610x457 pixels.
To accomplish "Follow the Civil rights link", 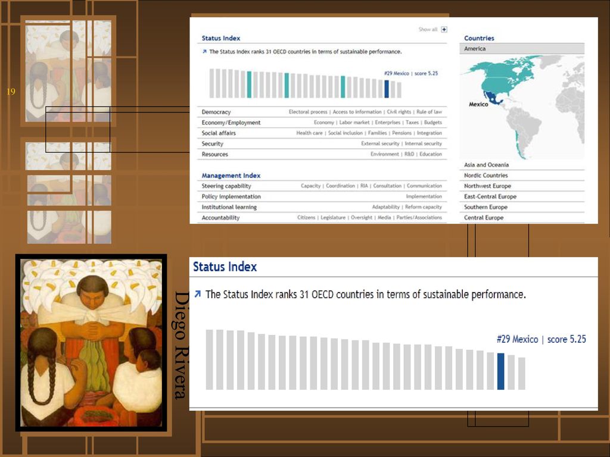I will (x=399, y=112).
